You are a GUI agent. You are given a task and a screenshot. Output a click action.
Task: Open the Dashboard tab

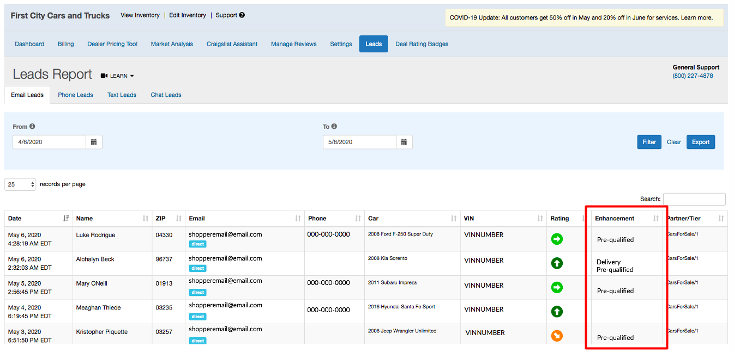pos(29,44)
